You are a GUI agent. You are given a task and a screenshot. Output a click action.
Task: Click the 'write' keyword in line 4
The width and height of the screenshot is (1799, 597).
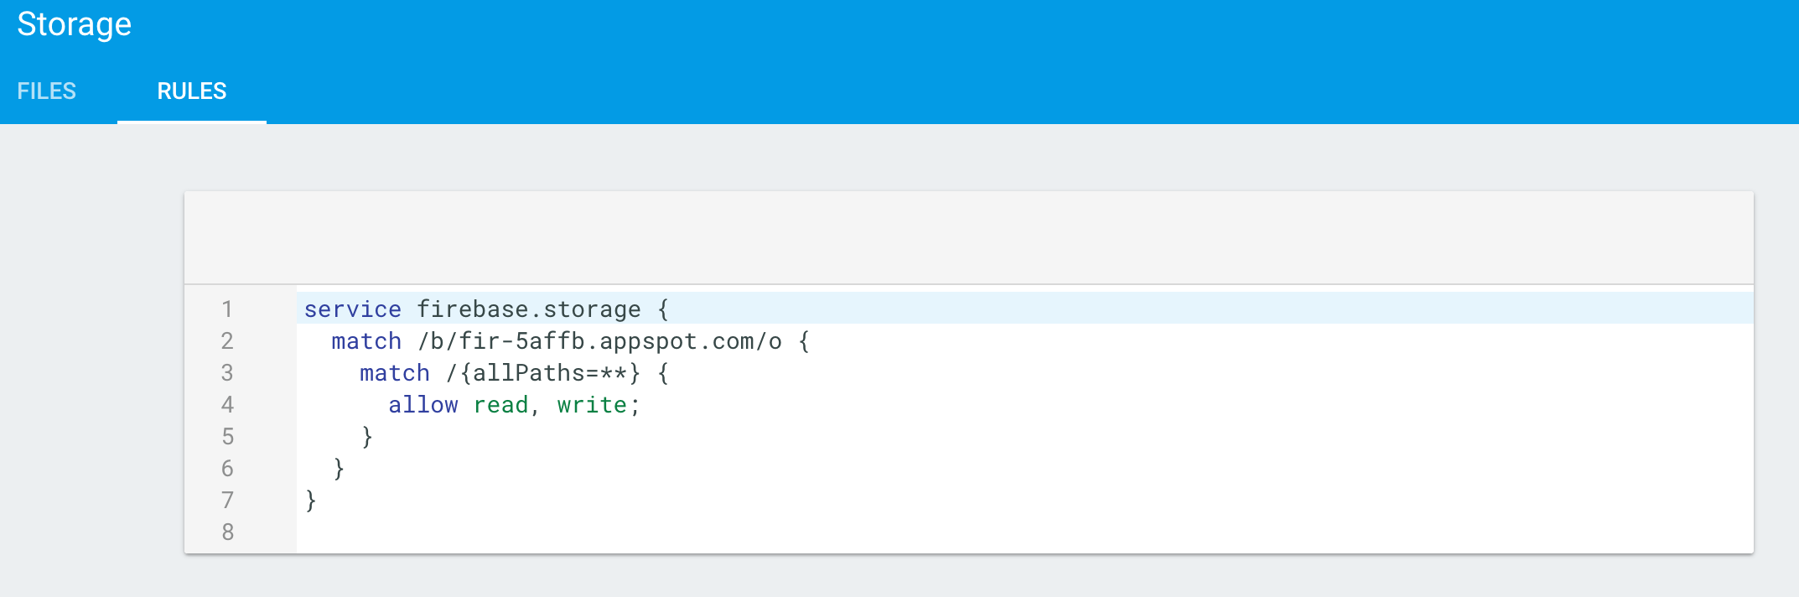(592, 405)
